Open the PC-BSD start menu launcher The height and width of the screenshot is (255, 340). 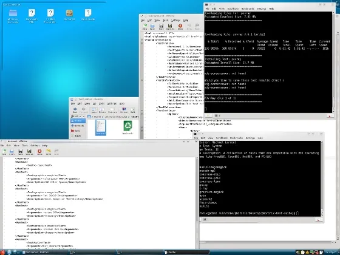click(x=2, y=252)
